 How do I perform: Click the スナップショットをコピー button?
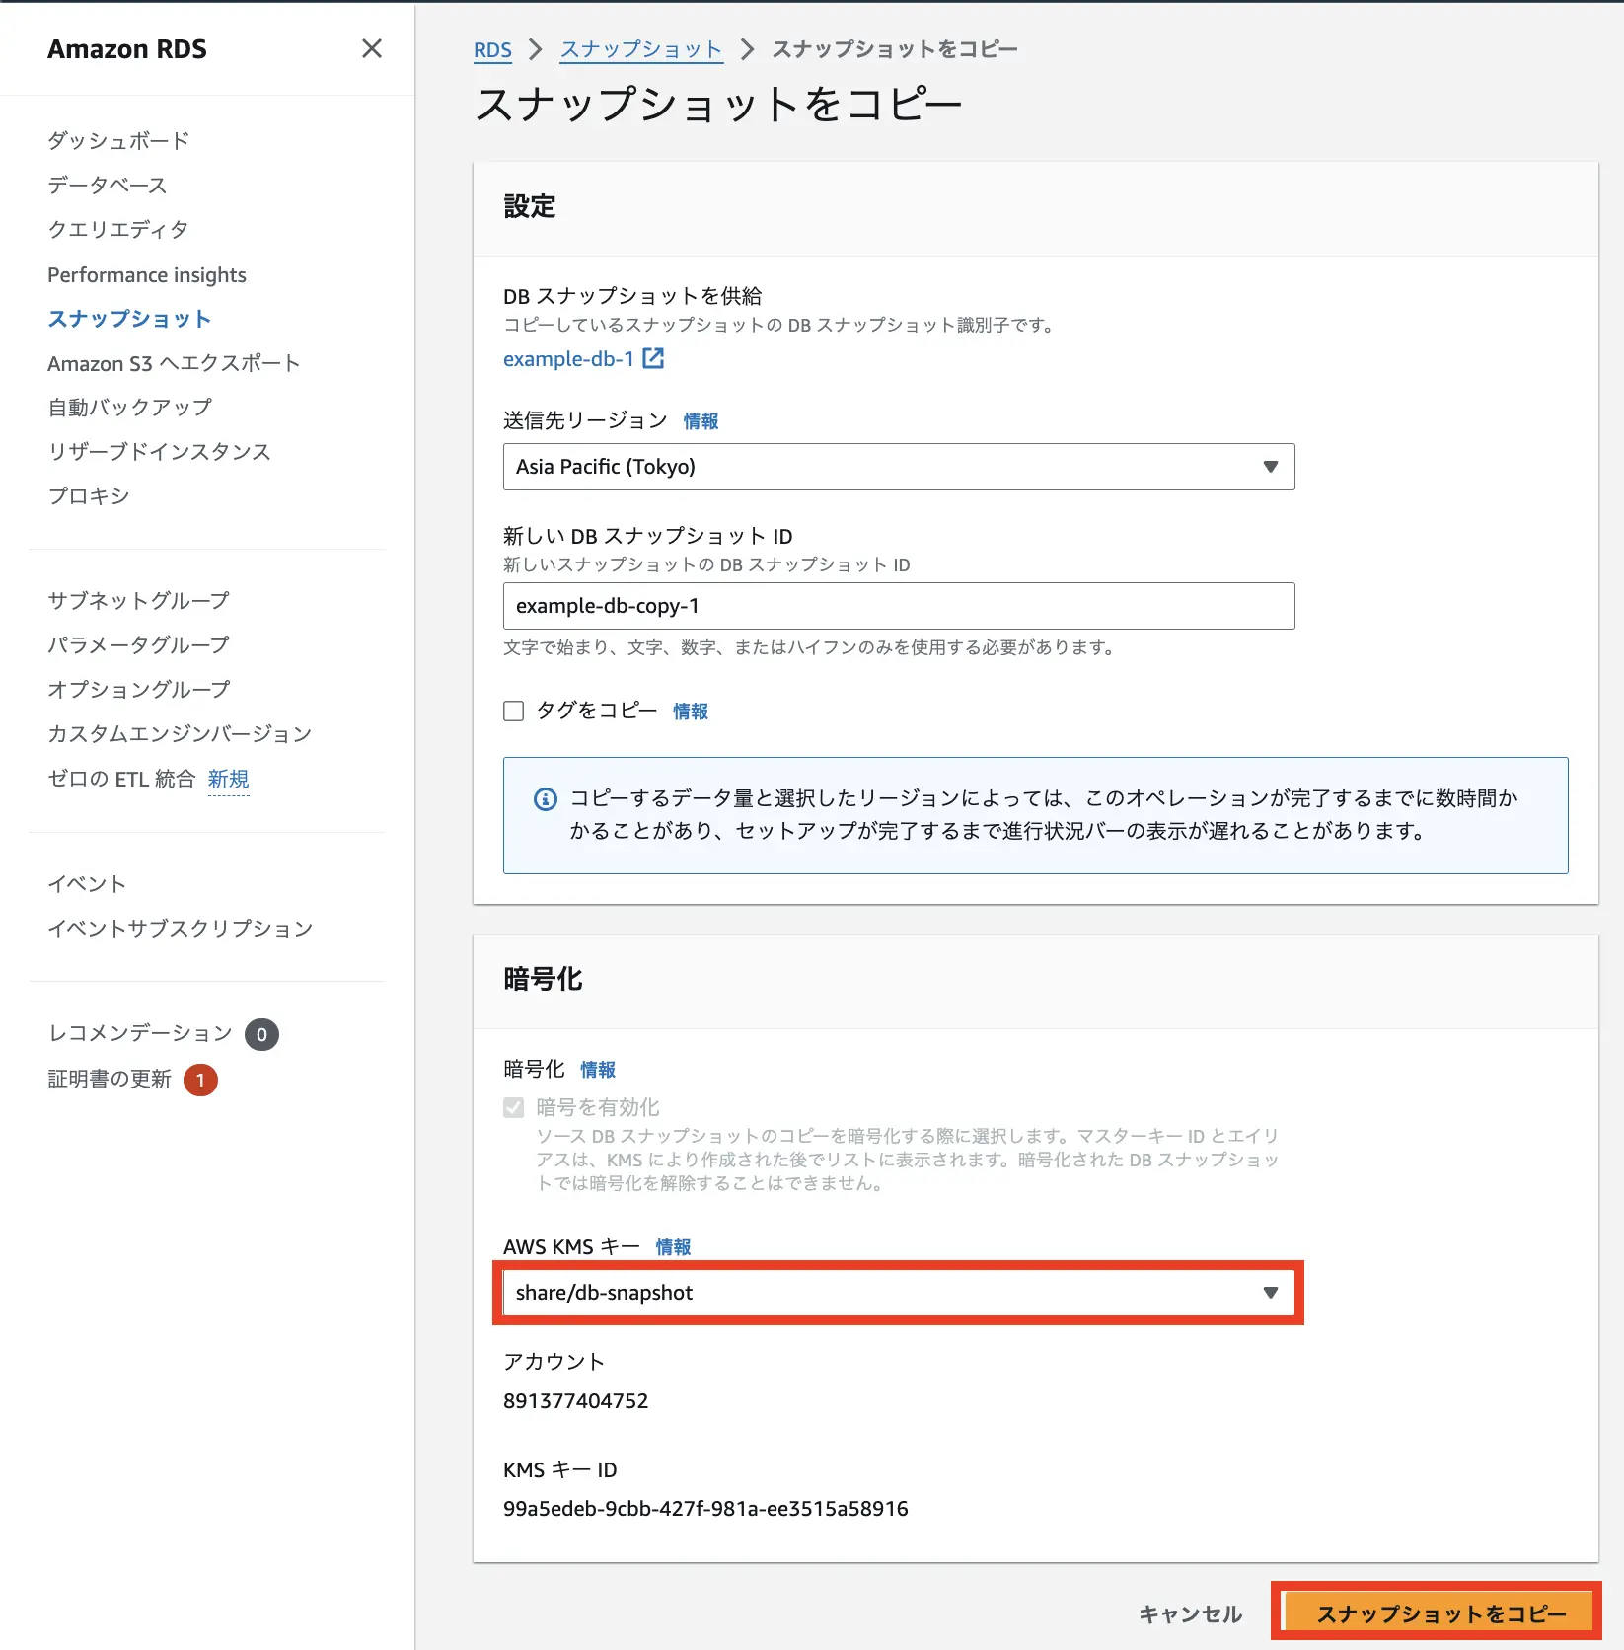click(x=1439, y=1612)
